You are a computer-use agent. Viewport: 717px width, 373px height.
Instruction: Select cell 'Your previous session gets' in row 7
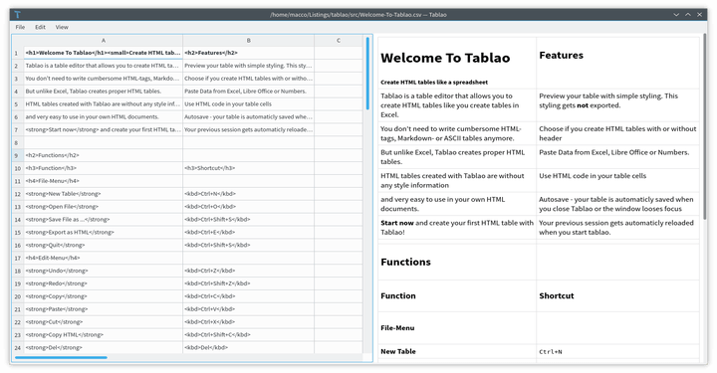point(248,129)
